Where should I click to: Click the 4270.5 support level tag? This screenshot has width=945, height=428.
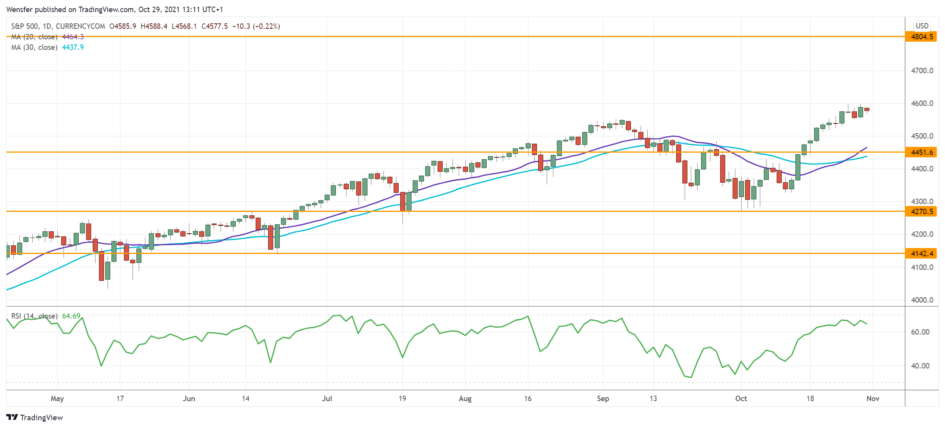click(922, 211)
